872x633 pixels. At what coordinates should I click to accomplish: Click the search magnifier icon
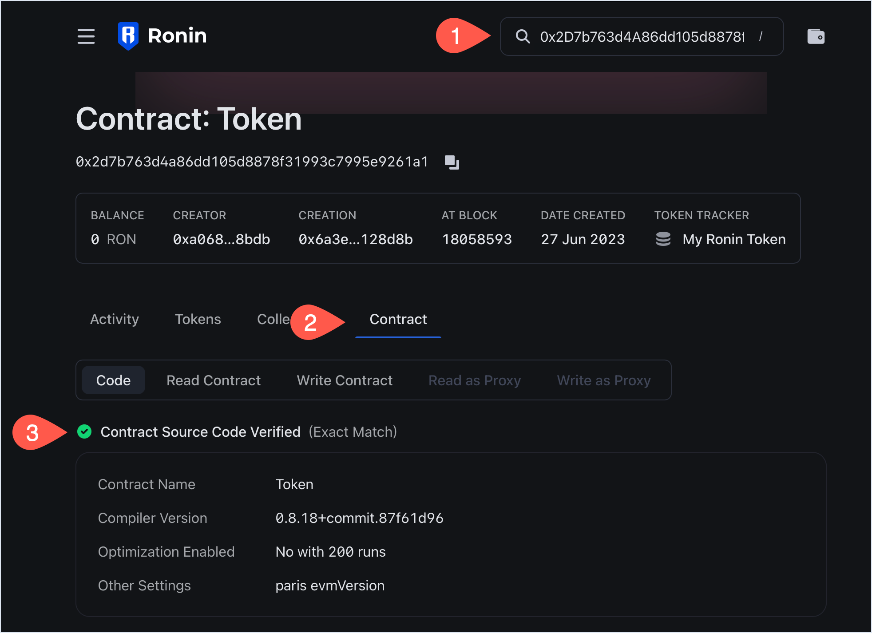click(x=523, y=36)
